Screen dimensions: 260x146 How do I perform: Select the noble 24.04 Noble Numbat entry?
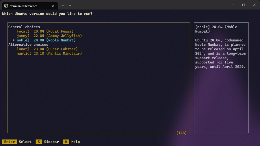[46, 40]
